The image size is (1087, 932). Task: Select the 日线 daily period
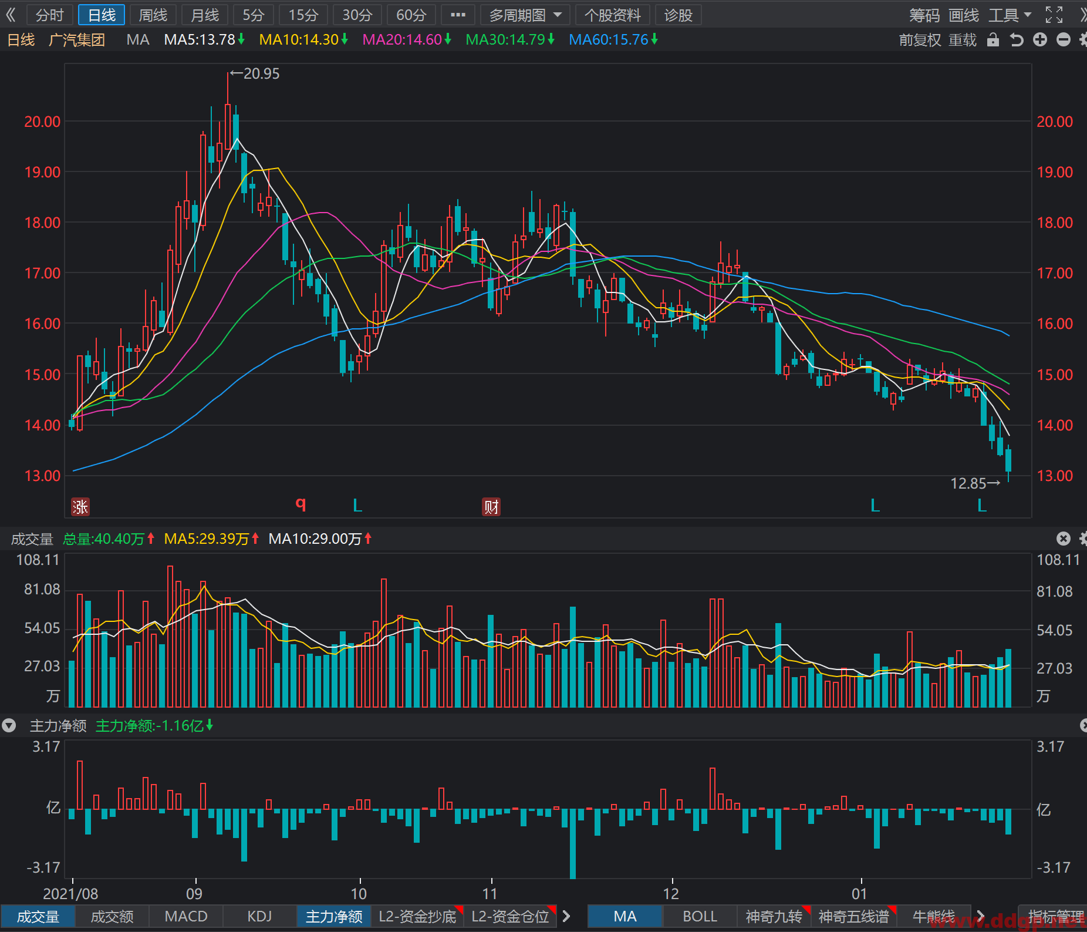point(102,15)
